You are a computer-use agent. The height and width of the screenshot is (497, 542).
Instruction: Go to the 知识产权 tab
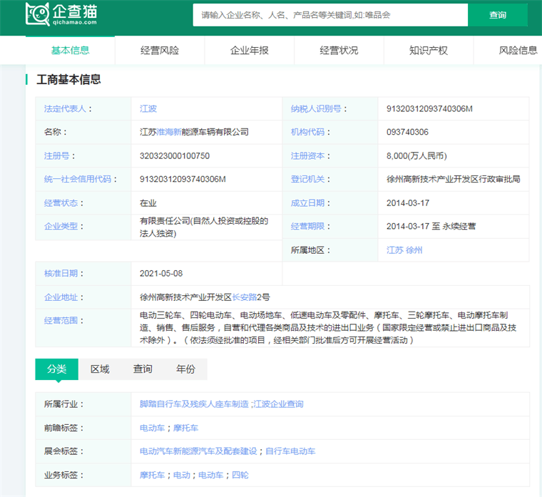[428, 51]
